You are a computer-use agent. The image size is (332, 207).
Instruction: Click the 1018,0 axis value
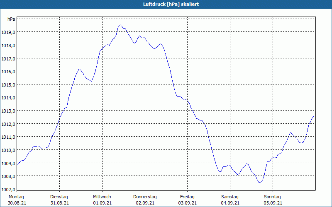pos(8,46)
